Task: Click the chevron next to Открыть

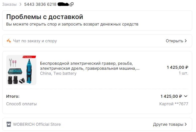Action: pos(186,41)
